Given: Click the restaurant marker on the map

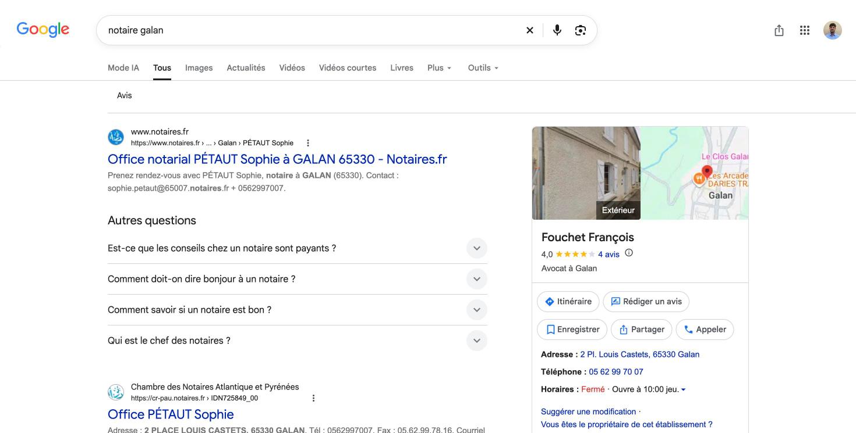Looking at the screenshot, I should [x=699, y=178].
